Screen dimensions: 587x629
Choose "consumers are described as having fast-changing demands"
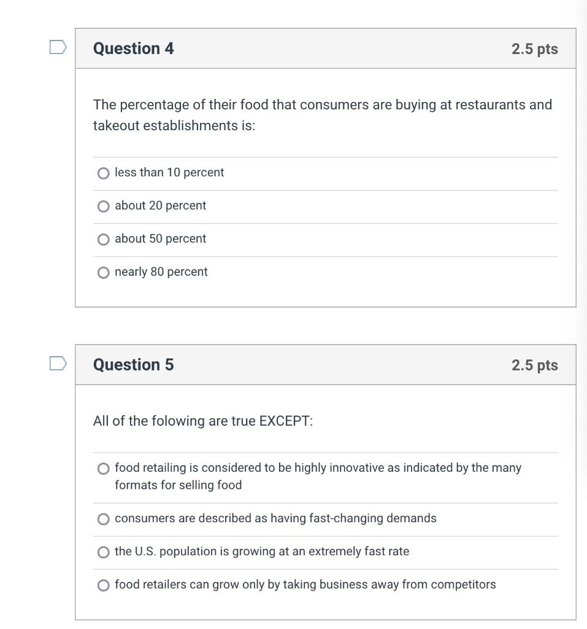(x=103, y=519)
